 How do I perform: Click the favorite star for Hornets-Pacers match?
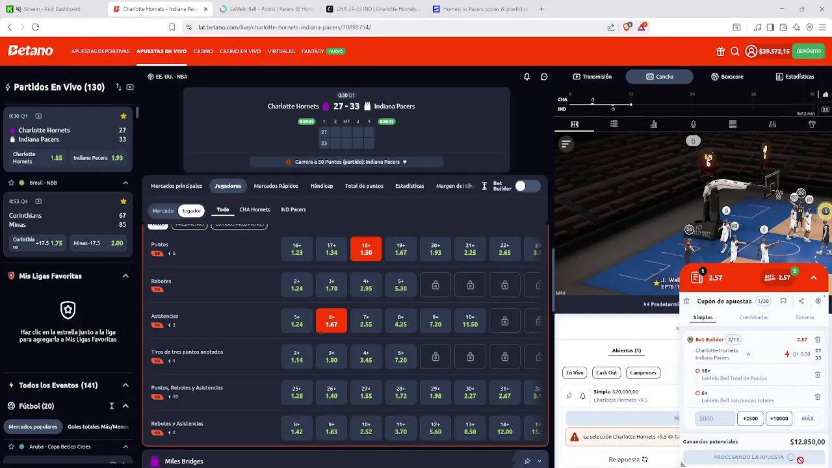point(123,116)
